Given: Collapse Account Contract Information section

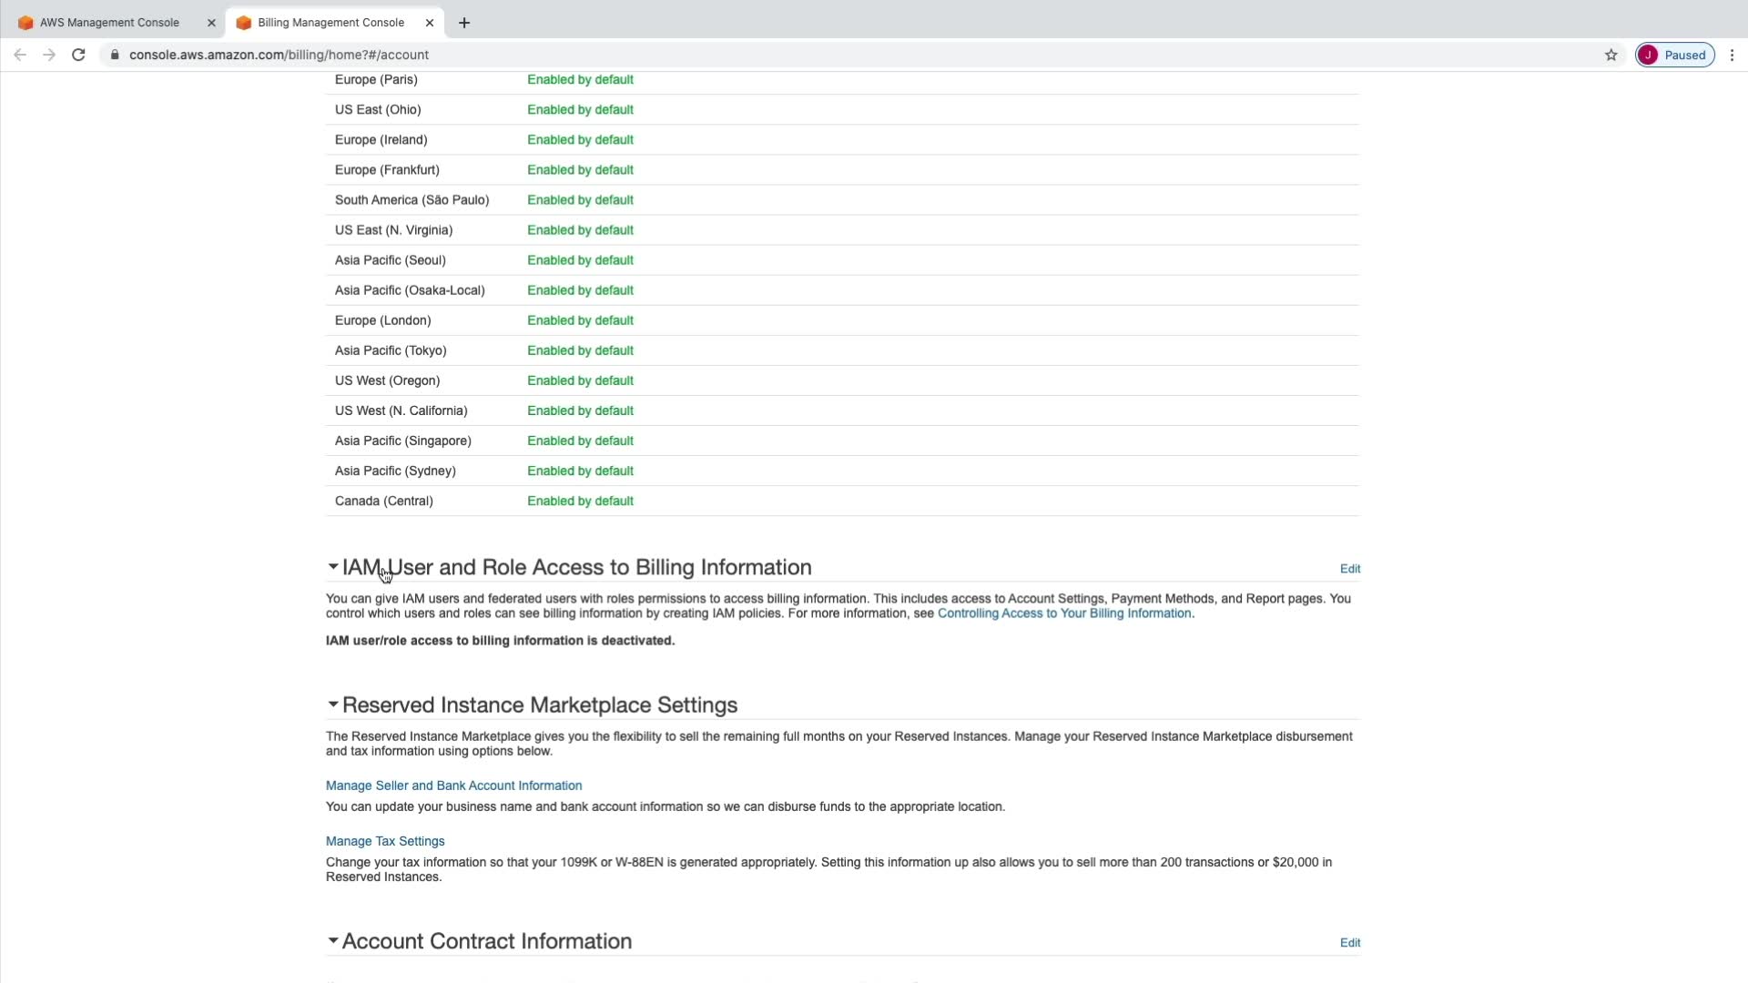Looking at the screenshot, I should pos(333,940).
